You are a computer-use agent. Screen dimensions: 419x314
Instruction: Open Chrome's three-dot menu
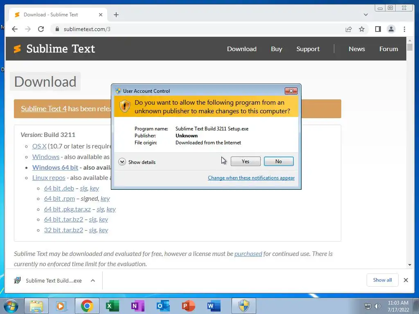[404, 29]
